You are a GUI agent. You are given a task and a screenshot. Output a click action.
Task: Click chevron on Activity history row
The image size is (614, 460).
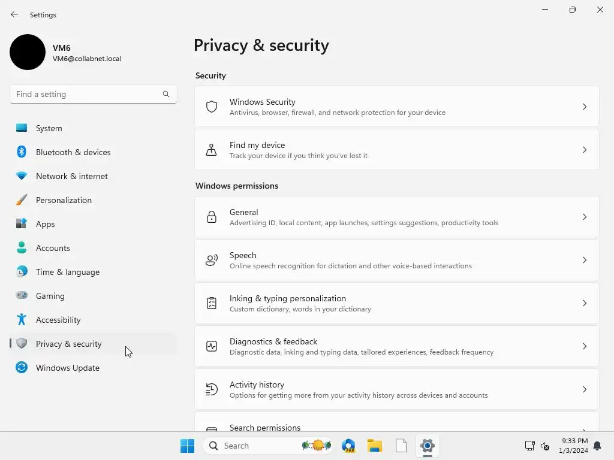(585, 389)
